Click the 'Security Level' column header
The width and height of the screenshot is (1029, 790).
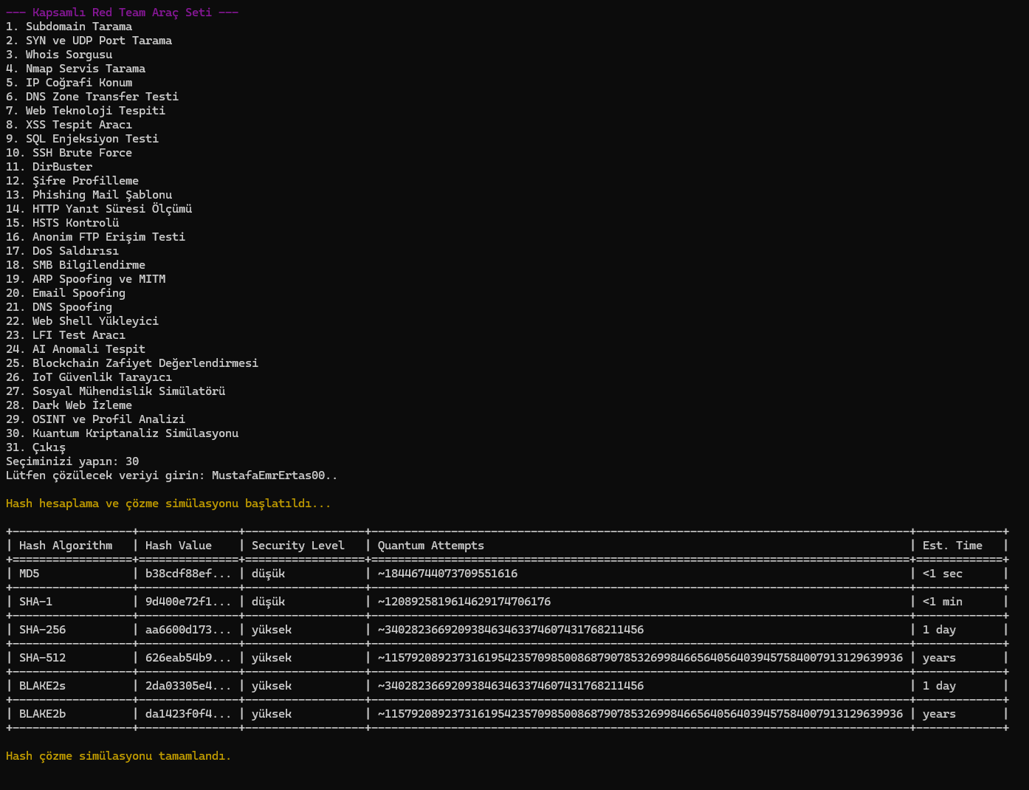click(298, 546)
